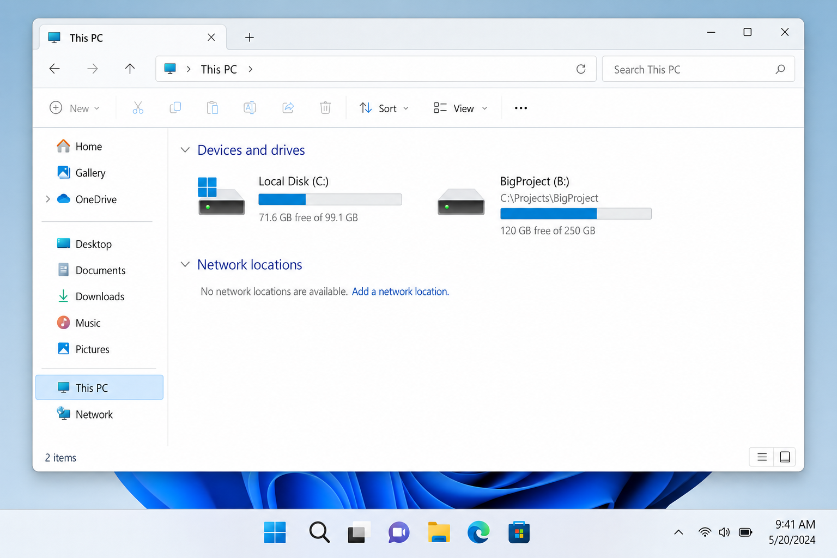Select the This PC tab

click(x=133, y=38)
